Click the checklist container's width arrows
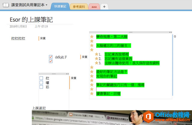 point(67,74)
